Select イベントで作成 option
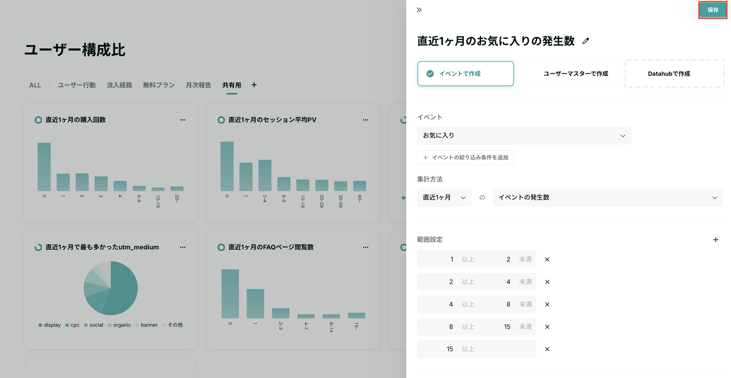The width and height of the screenshot is (731, 378). [465, 74]
